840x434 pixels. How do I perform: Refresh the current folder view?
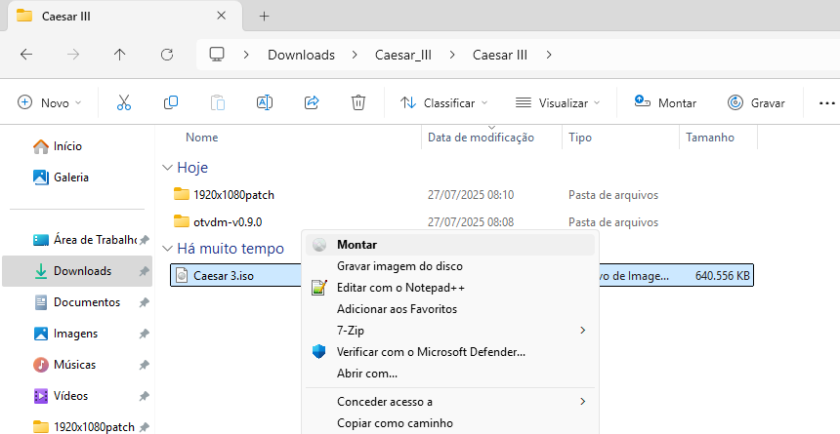[x=167, y=55]
